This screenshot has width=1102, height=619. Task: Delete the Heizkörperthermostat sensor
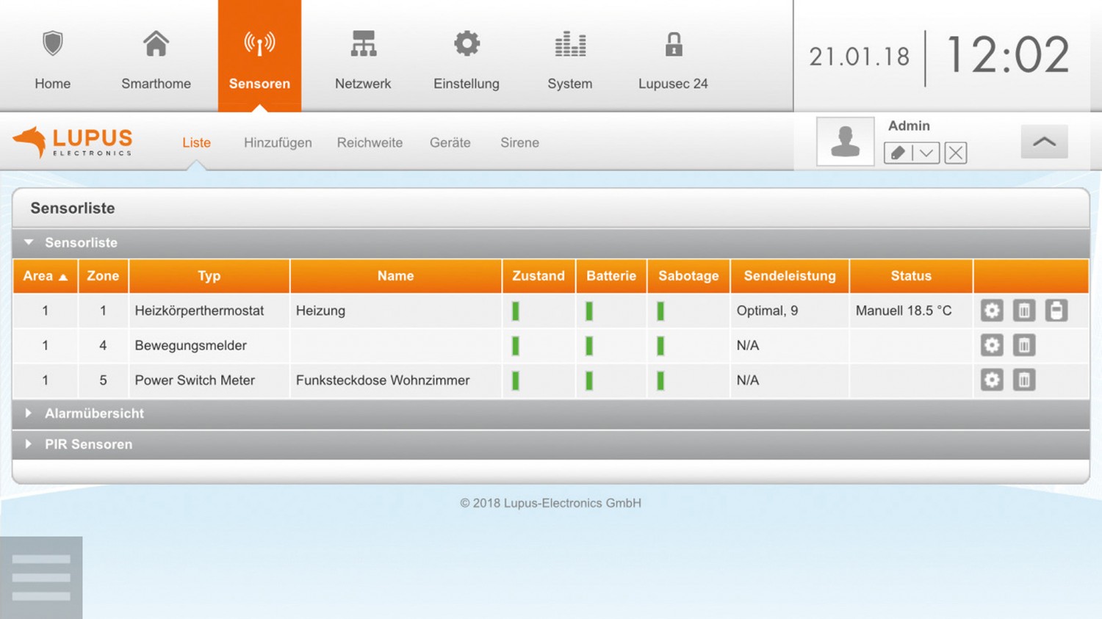(x=1024, y=311)
